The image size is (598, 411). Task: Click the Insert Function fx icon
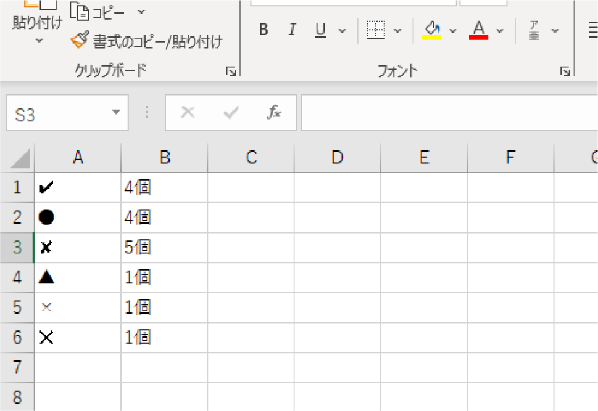(274, 112)
